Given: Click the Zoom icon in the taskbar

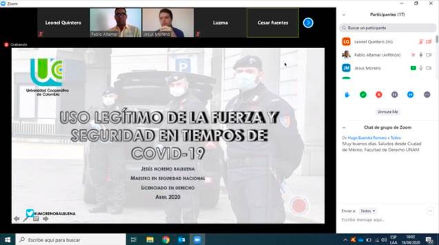Looking at the screenshot, I should 198,240.
